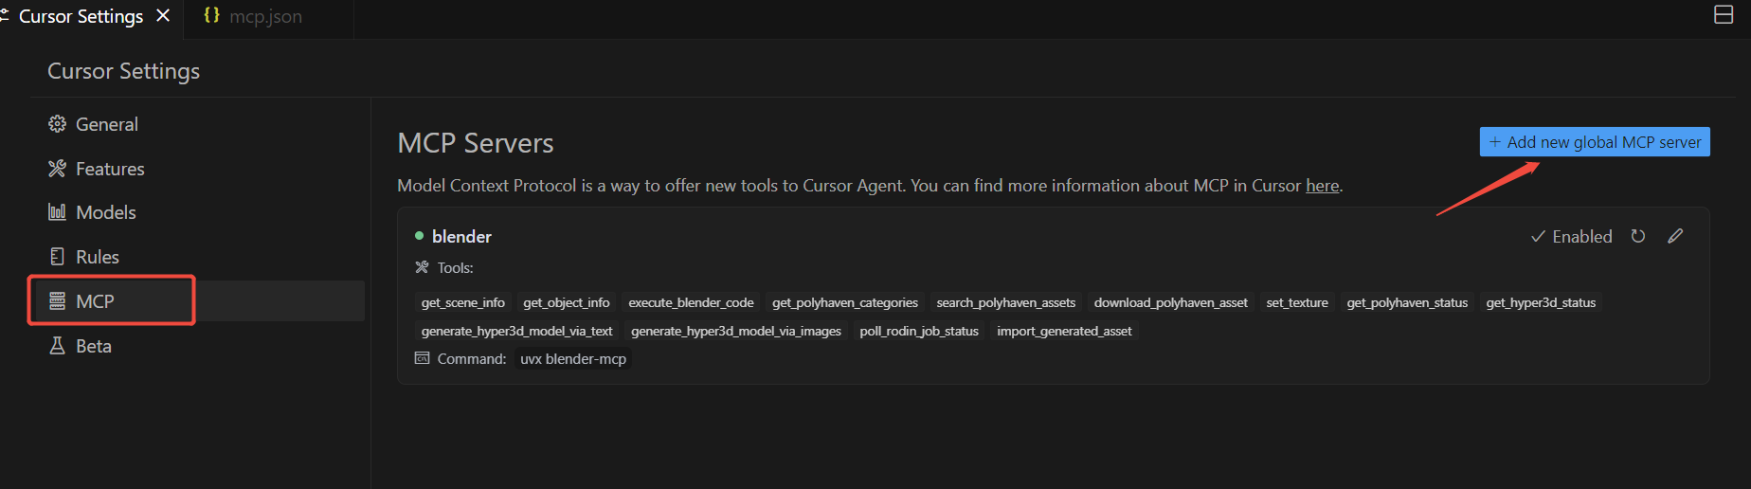
Task: Click the get_hyper3d_status tool tag
Action: coord(1541,302)
